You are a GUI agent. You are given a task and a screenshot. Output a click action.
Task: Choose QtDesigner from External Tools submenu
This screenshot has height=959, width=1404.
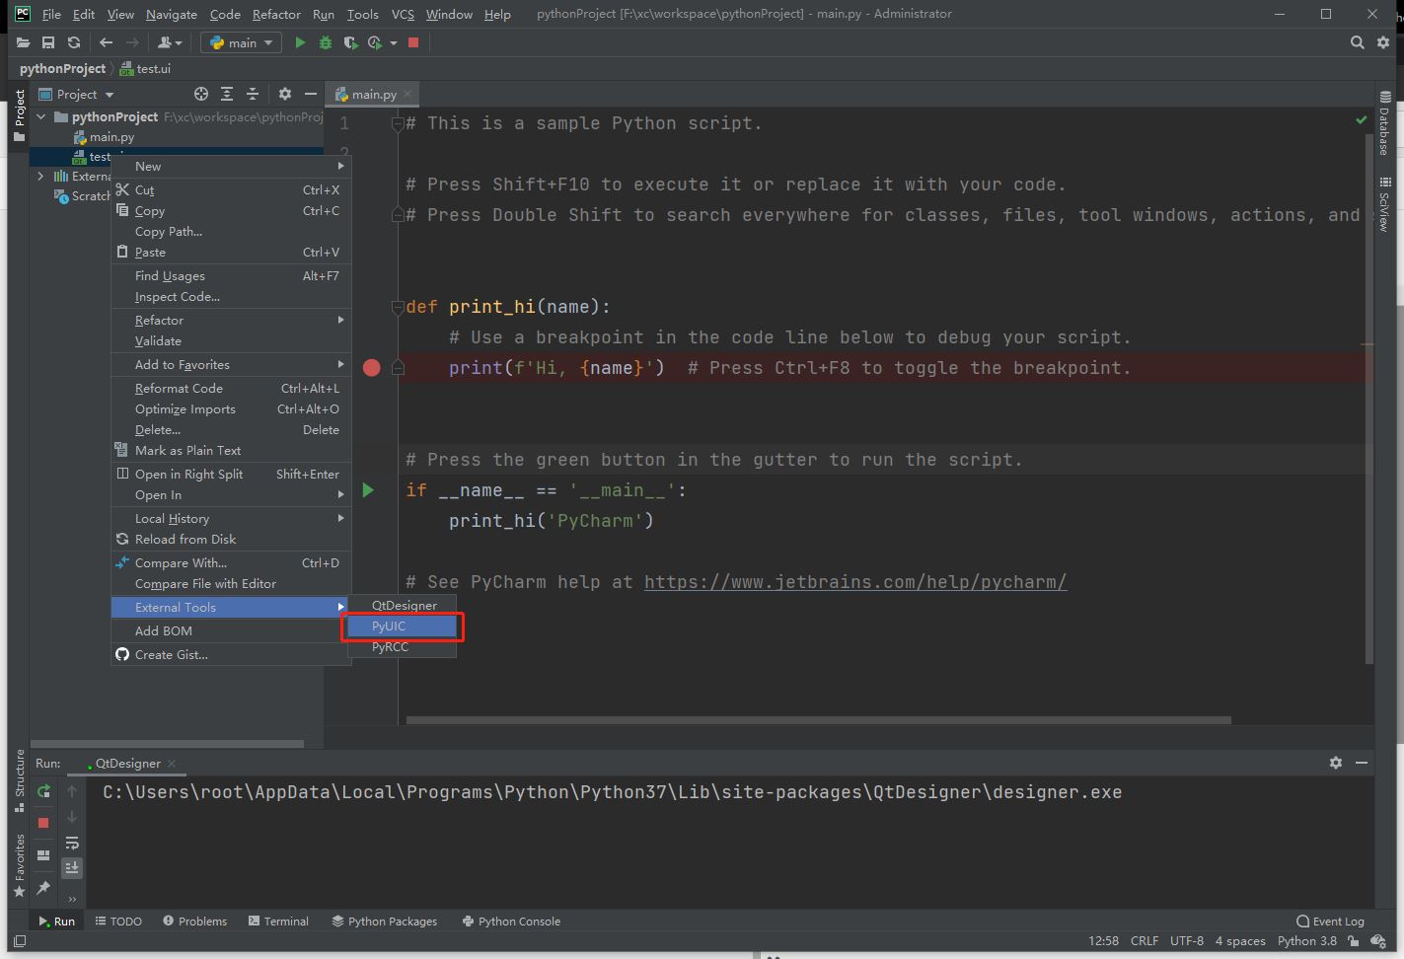point(403,605)
